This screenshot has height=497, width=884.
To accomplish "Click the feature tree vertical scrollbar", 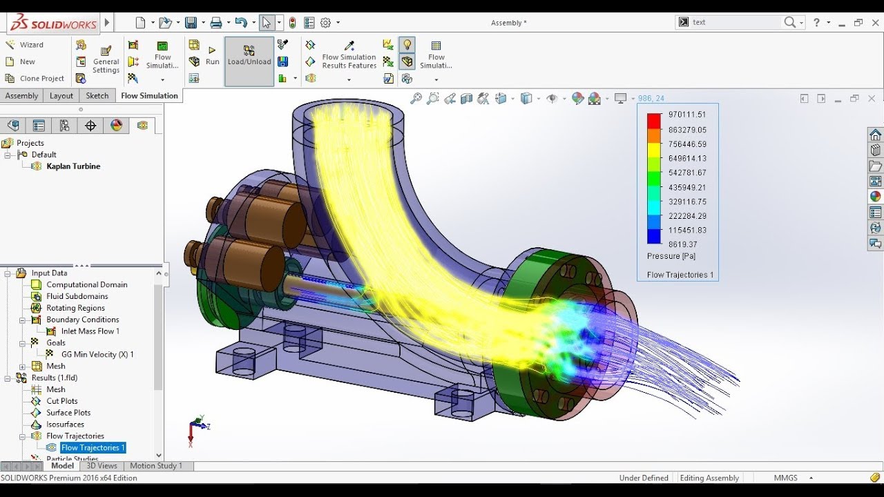I will click(x=158, y=337).
